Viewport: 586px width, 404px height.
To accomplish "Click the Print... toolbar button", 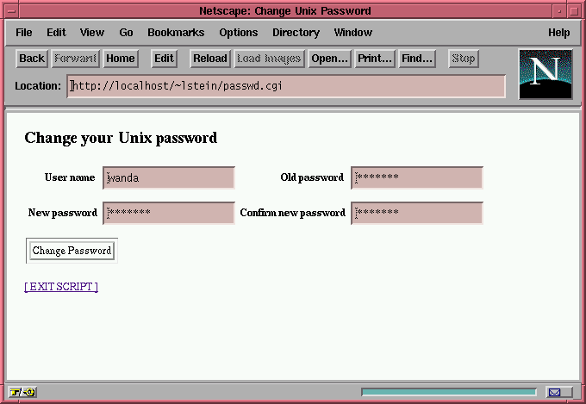I will [375, 59].
